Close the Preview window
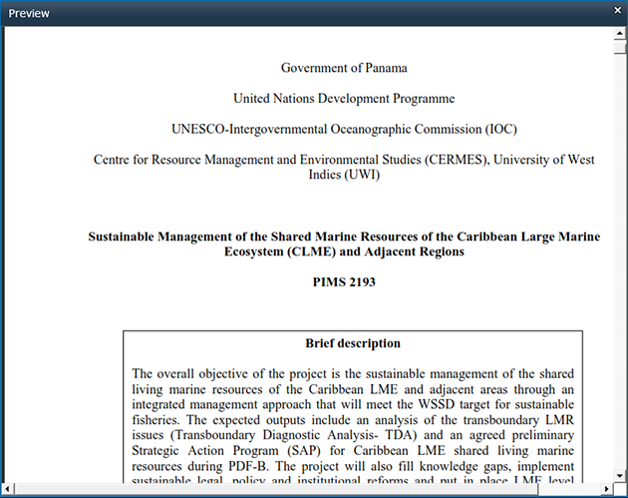Image resolution: width=628 pixels, height=498 pixels. click(x=618, y=10)
